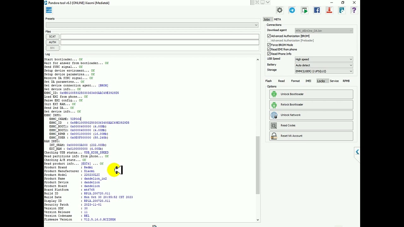Click the Product Name dandelion_in2 value
Image resolution: width=404 pixels, height=227 pixels.
95,178
